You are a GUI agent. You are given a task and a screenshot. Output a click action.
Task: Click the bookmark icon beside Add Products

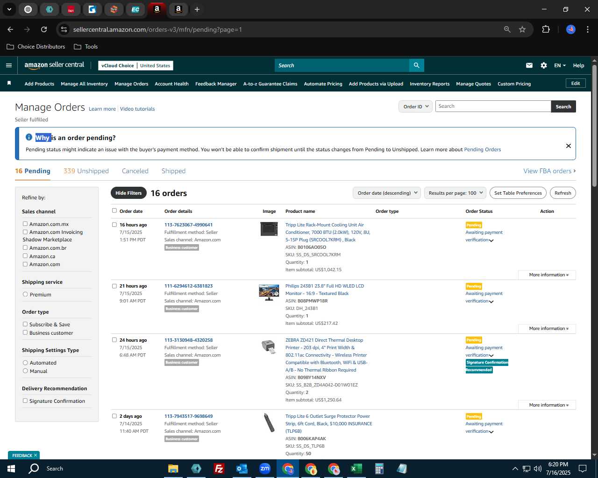[9, 83]
